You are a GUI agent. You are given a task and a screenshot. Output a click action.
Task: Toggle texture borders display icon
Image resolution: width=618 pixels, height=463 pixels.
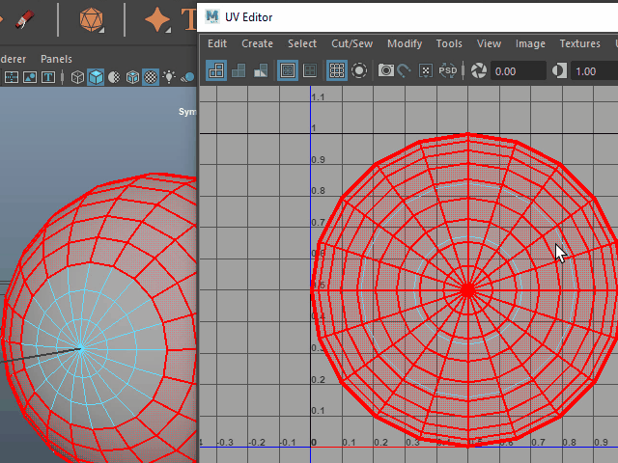coord(288,70)
